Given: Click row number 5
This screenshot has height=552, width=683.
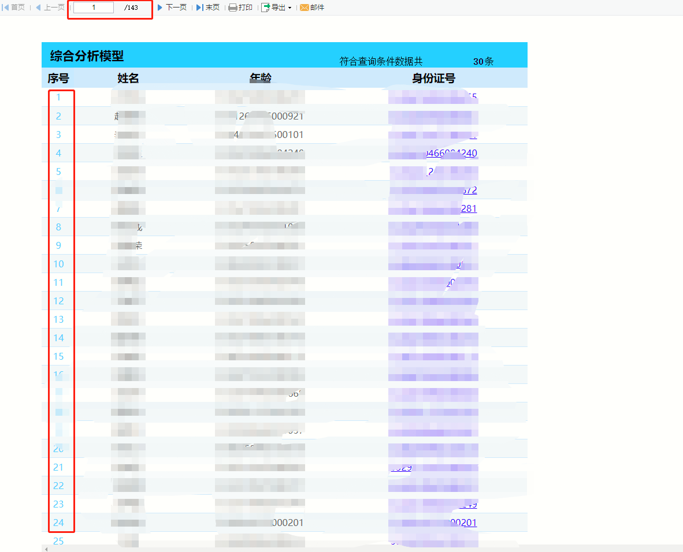Looking at the screenshot, I should coord(58,171).
